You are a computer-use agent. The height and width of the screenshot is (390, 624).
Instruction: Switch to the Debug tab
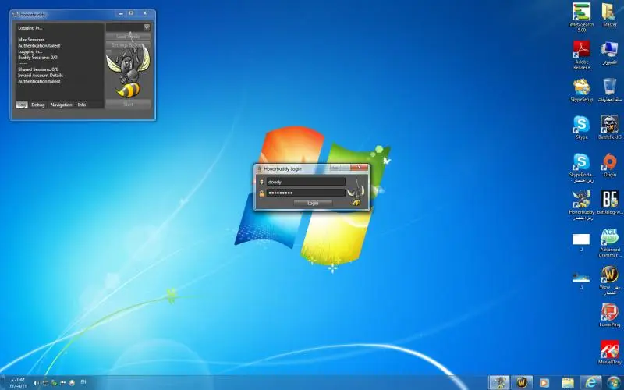pos(38,105)
